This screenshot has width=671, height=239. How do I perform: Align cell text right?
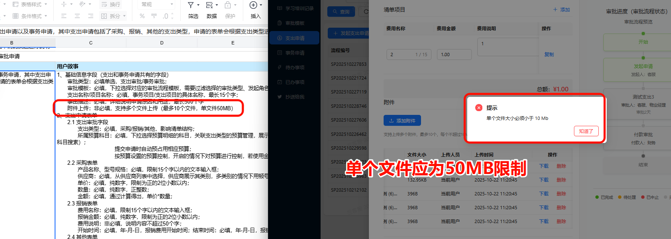[x=91, y=16]
